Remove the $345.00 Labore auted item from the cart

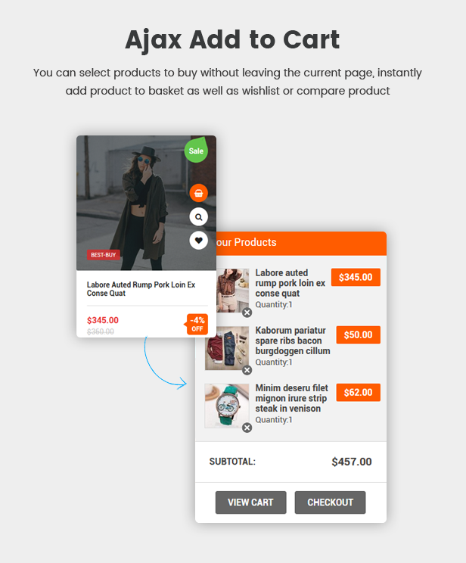247,313
